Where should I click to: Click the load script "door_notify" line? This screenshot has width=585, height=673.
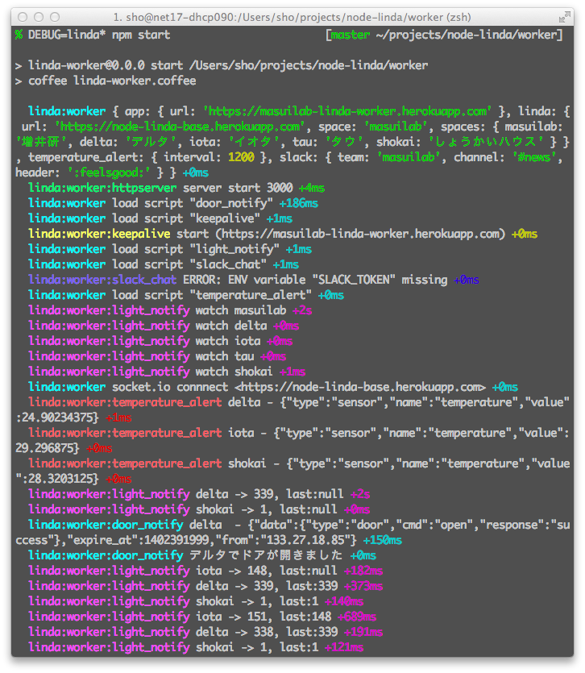(x=173, y=203)
